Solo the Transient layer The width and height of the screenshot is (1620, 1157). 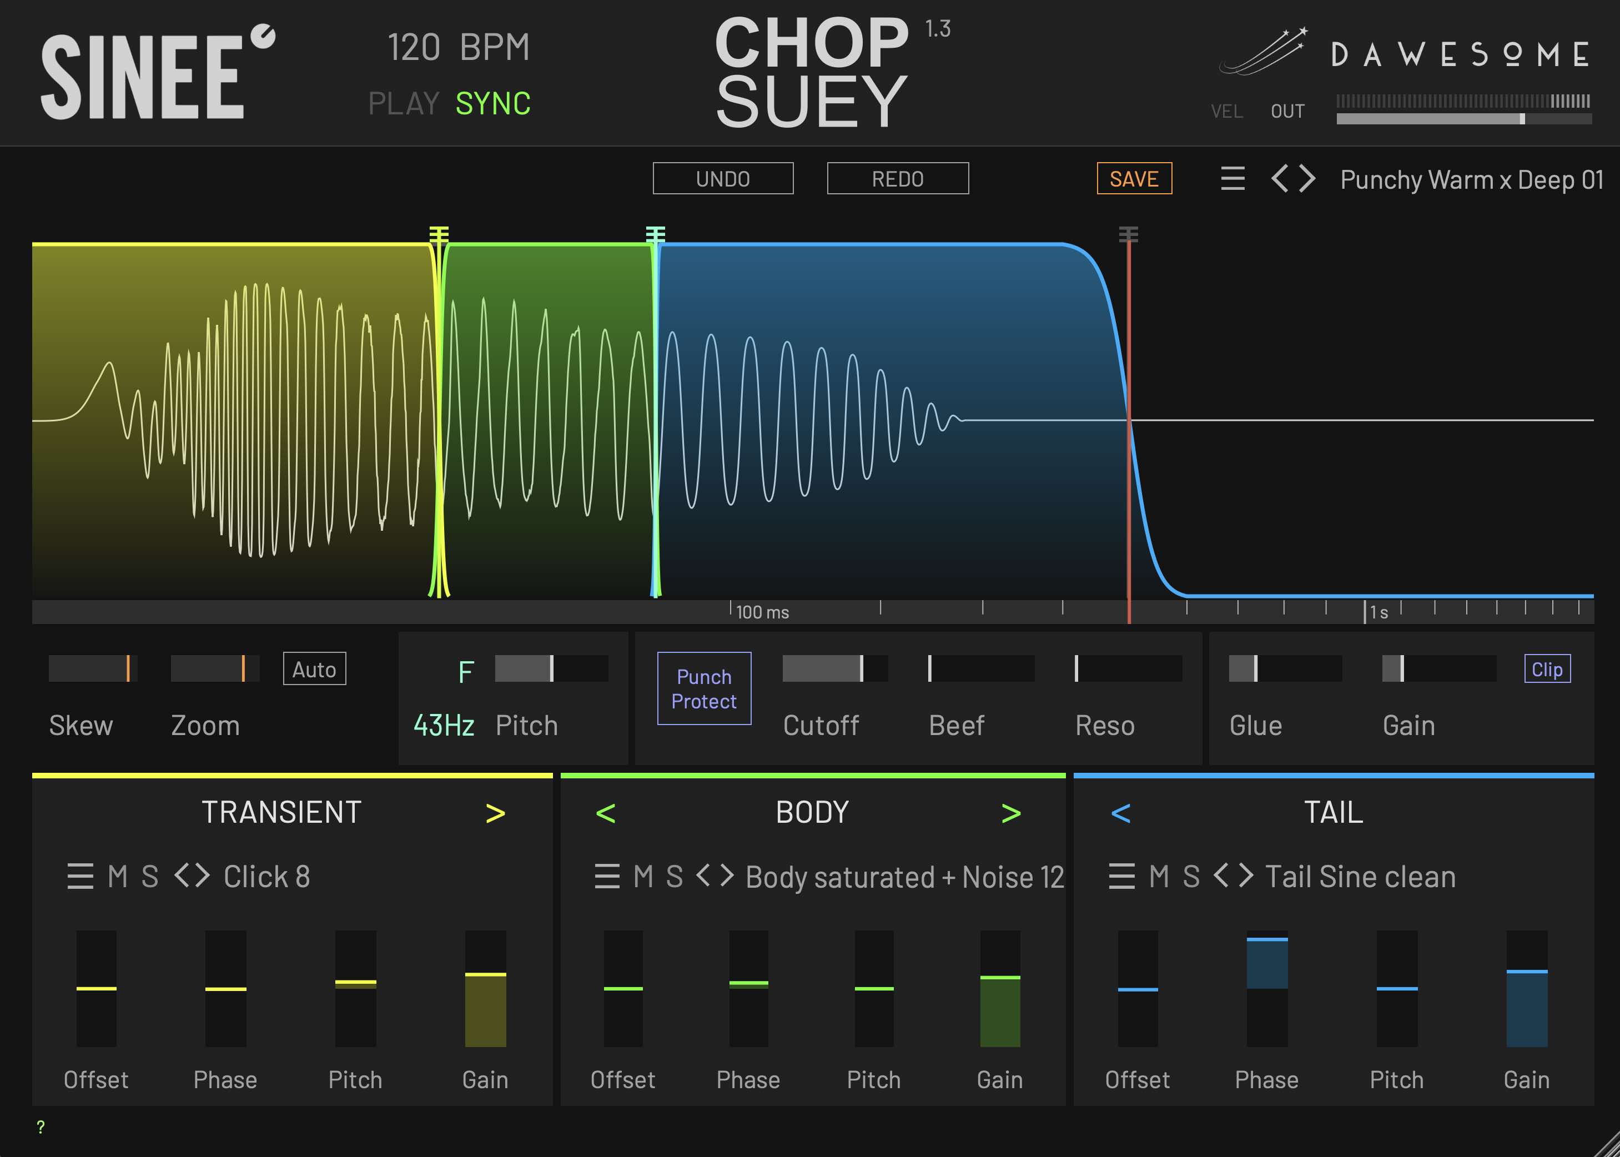(149, 876)
